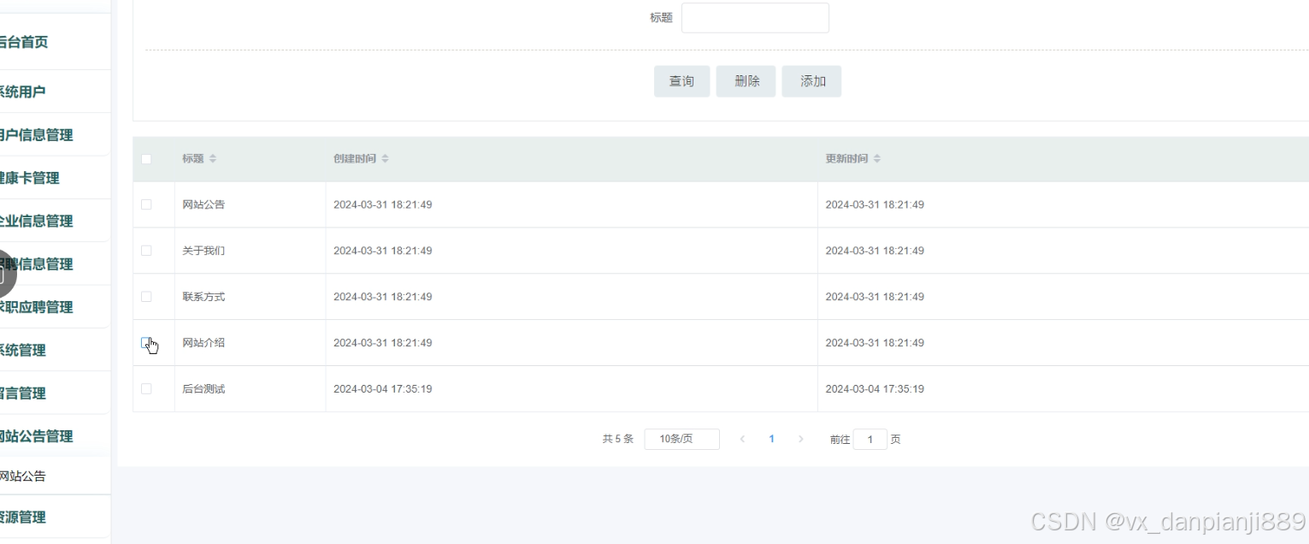The height and width of the screenshot is (544, 1309).
Task: Click the 删除 button
Action: click(x=746, y=81)
